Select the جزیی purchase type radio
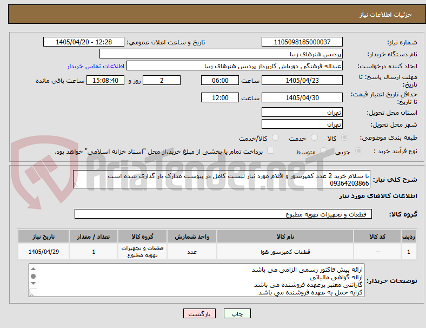 (358, 151)
